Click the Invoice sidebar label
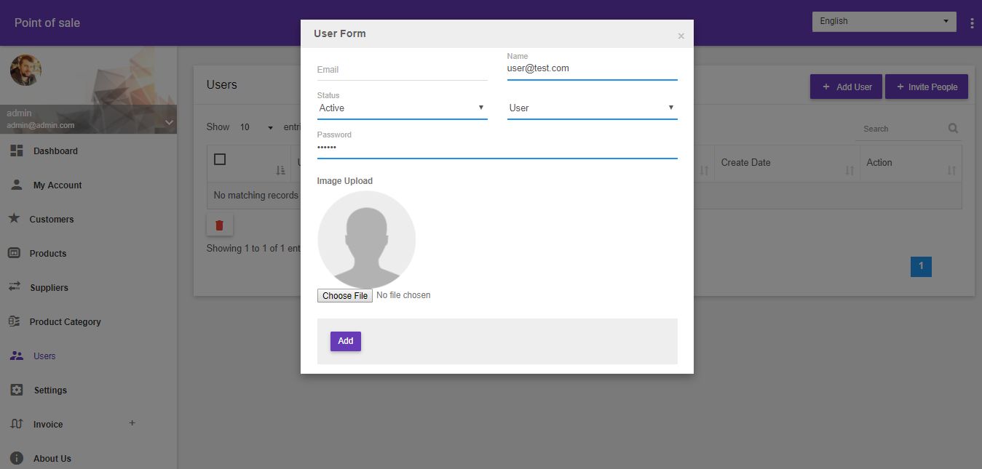The height and width of the screenshot is (469, 982). pyautogui.click(x=48, y=424)
